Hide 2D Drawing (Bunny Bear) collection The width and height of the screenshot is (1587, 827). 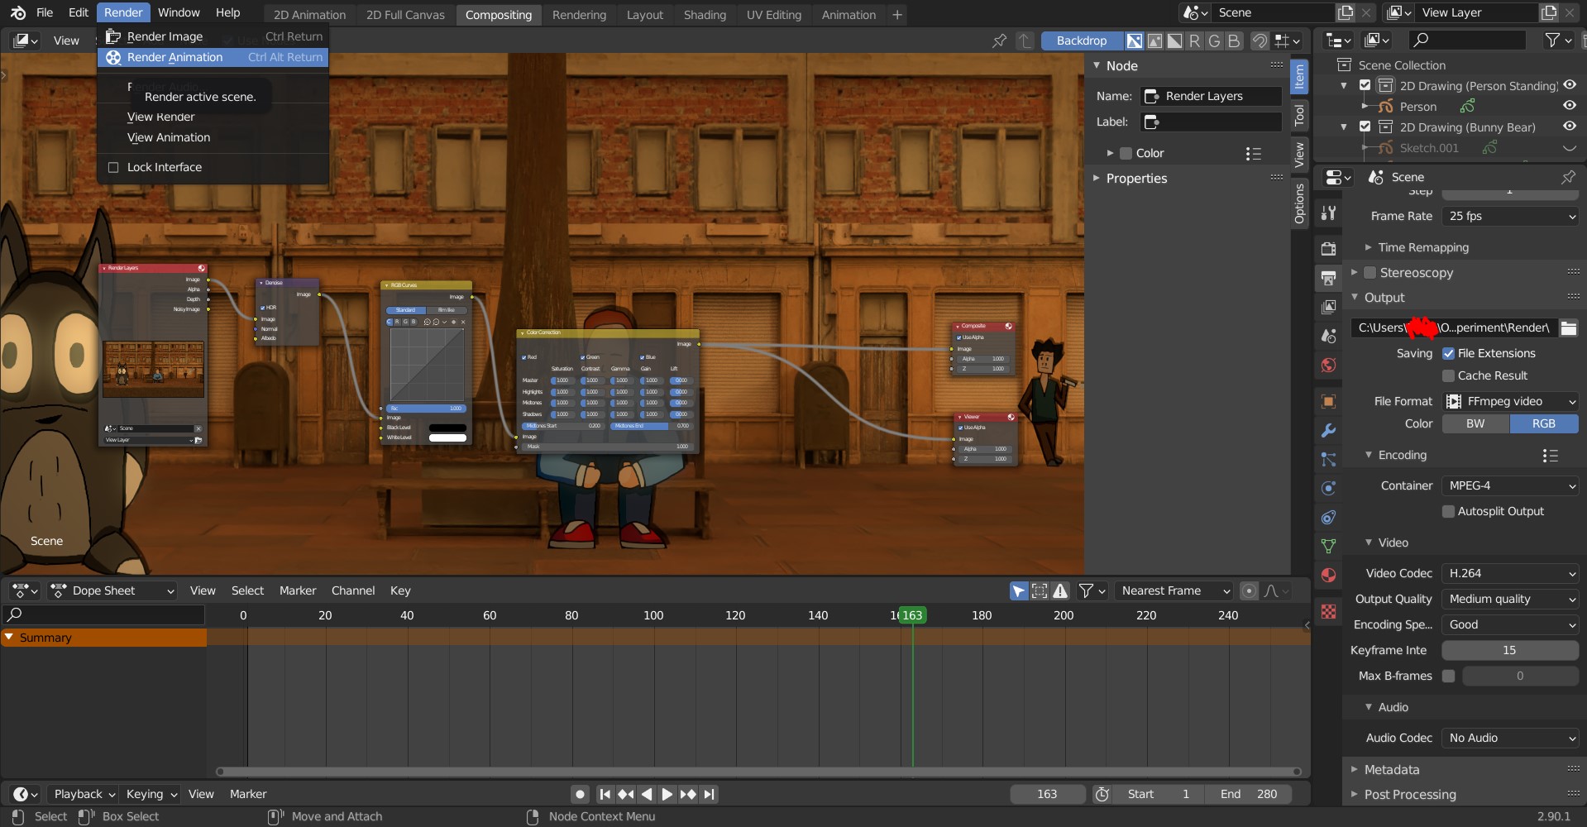1569,127
